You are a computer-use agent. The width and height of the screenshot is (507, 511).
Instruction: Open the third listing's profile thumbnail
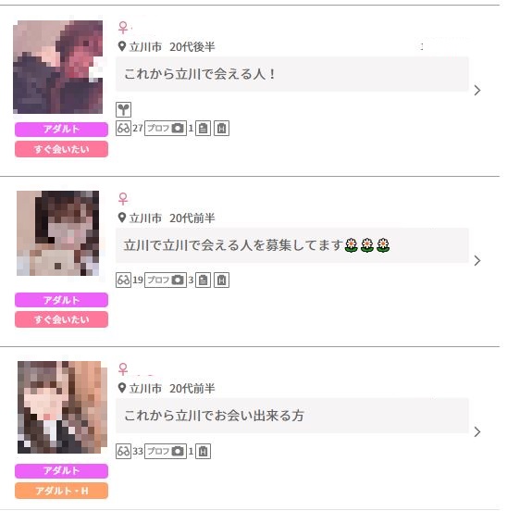[x=62, y=407]
